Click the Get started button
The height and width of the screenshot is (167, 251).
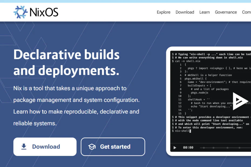click(113, 147)
